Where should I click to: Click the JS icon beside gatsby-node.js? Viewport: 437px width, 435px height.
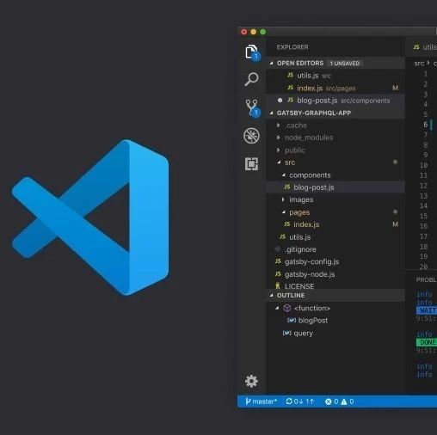pos(278,273)
